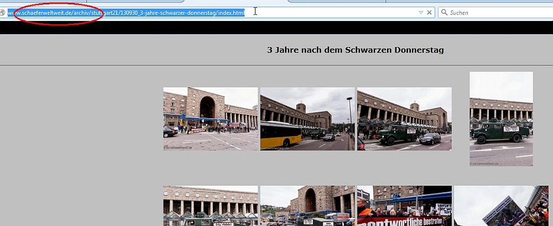553x226 pixels.
Task: Open the tall portrait thumbnail of the green truck
Action: pyautogui.click(x=501, y=118)
